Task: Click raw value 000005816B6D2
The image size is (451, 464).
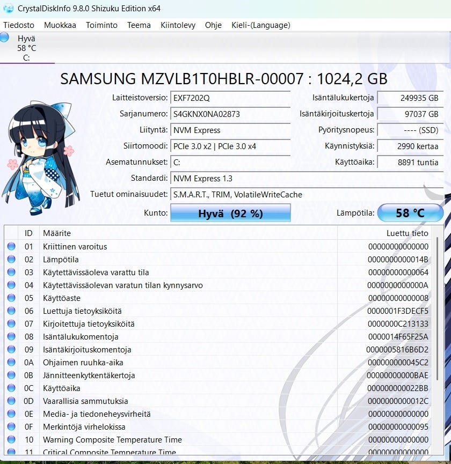Action: (397, 350)
